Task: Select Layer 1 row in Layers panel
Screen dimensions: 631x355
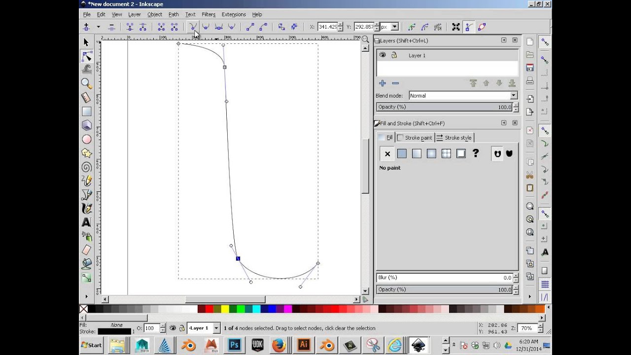Action: tap(447, 55)
